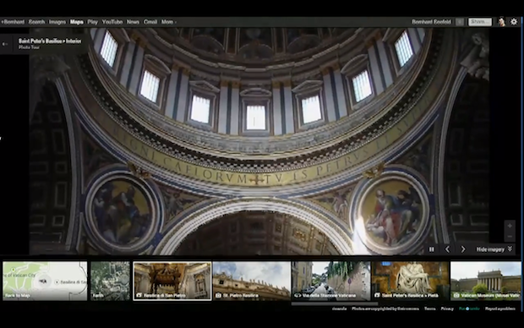
Task: Zoom out with the minus button
Action: [510, 237]
